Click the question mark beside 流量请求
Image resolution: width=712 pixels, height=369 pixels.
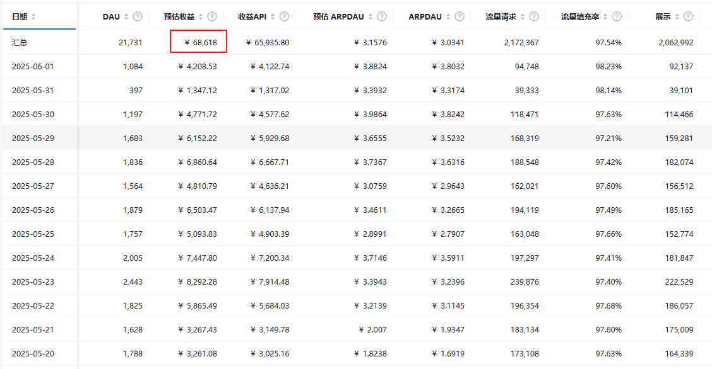[533, 16]
